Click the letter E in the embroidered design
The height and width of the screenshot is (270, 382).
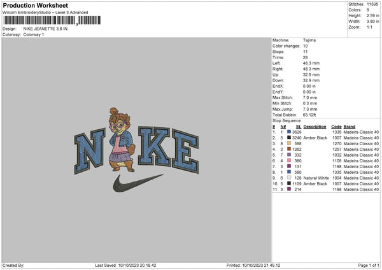[185, 151]
